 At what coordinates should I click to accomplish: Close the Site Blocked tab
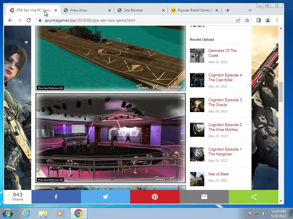[x=163, y=10]
